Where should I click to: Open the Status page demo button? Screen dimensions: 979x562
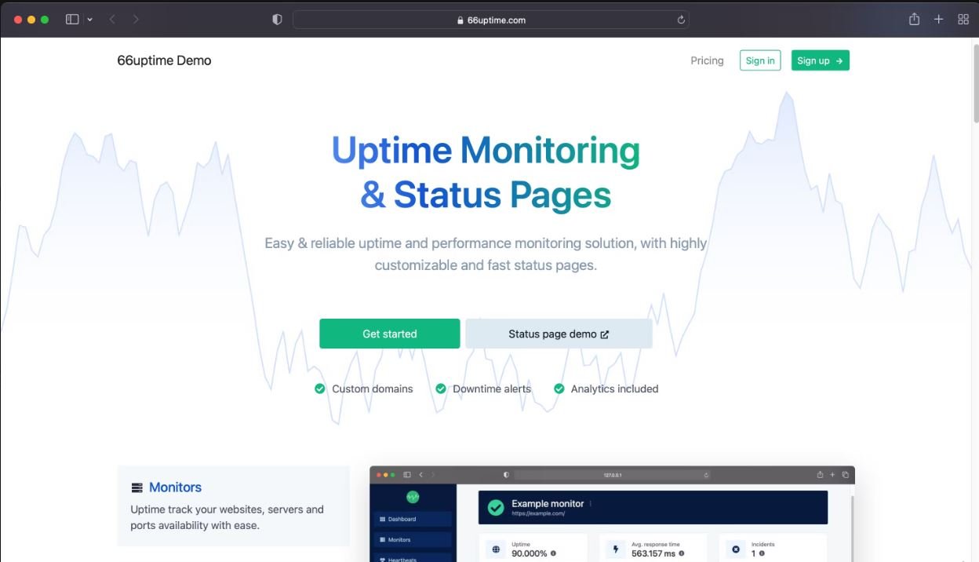coord(559,334)
